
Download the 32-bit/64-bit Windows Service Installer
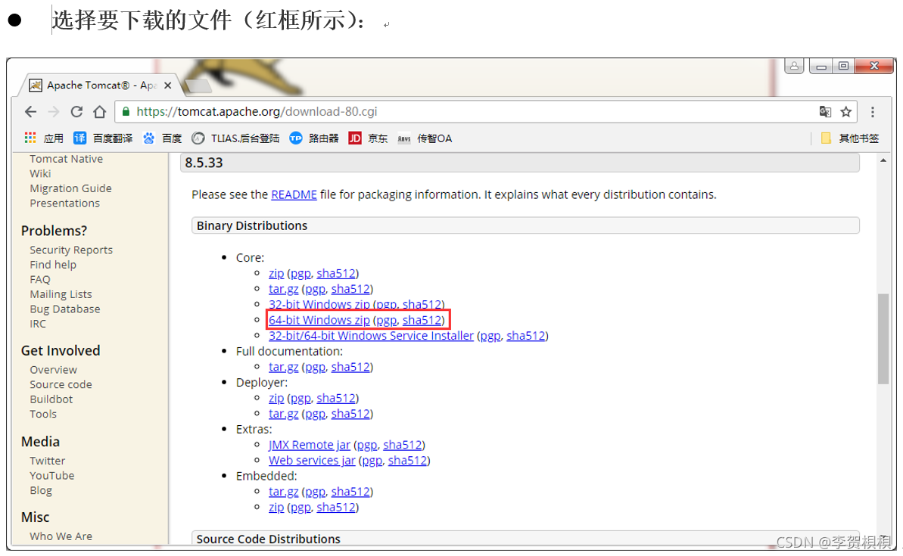click(x=371, y=336)
